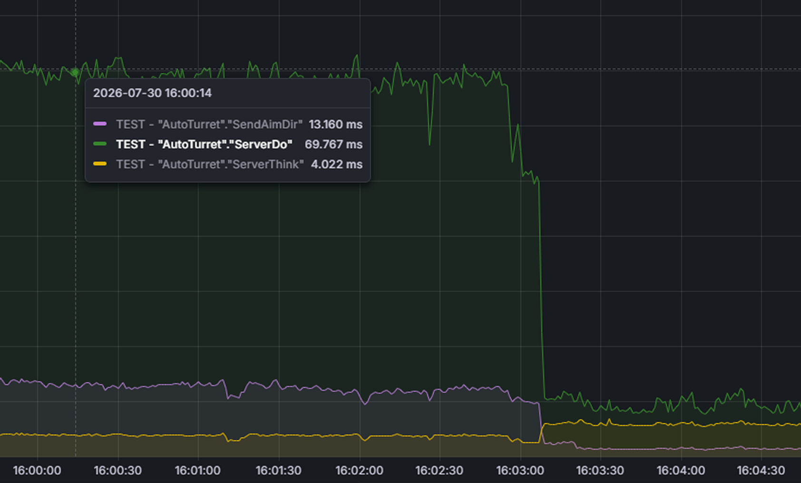
Task: Click the 16:04:00 time axis label
Action: pyautogui.click(x=681, y=471)
